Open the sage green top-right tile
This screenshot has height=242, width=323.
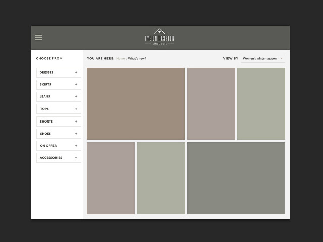click(261, 103)
